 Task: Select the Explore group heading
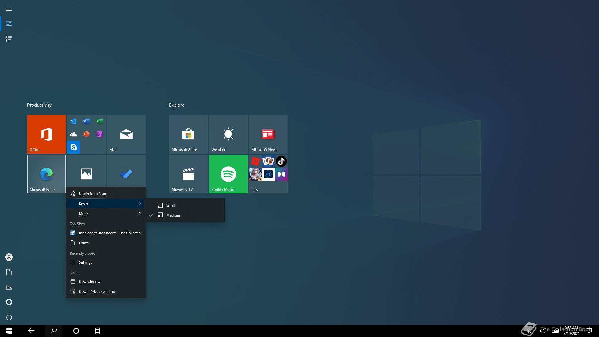tap(177, 105)
